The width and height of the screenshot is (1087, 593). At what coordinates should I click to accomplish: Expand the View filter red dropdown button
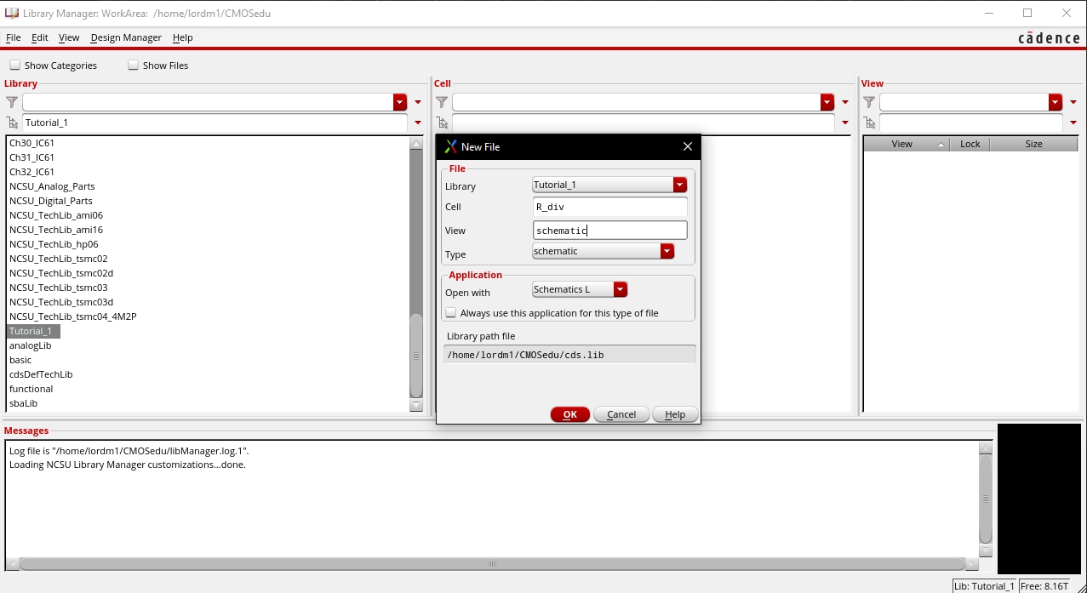pyautogui.click(x=1056, y=102)
